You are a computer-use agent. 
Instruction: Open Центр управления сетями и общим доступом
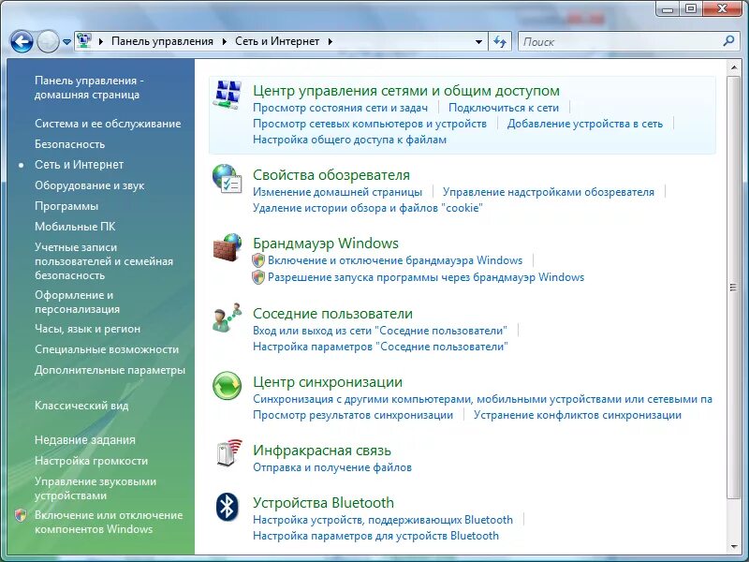(406, 90)
